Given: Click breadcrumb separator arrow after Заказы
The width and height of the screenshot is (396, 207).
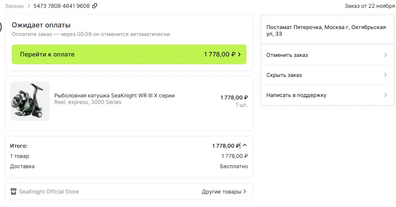Looking at the screenshot, I should click(x=29, y=6).
